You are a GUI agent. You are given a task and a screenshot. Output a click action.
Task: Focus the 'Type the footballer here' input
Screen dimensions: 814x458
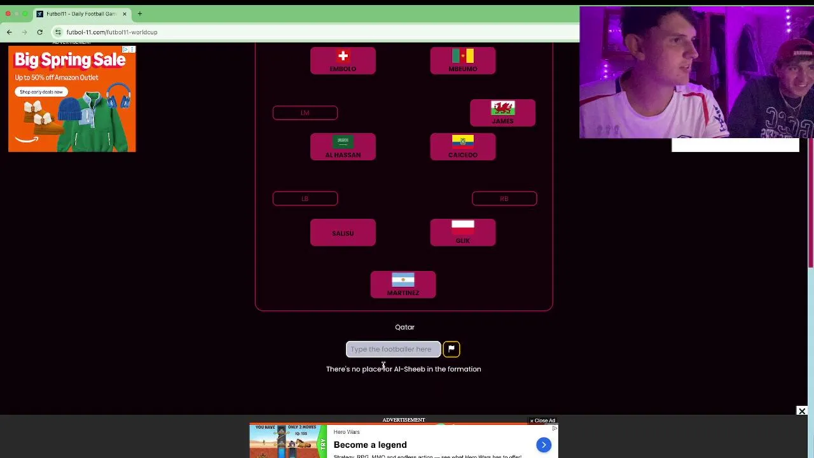(393, 349)
